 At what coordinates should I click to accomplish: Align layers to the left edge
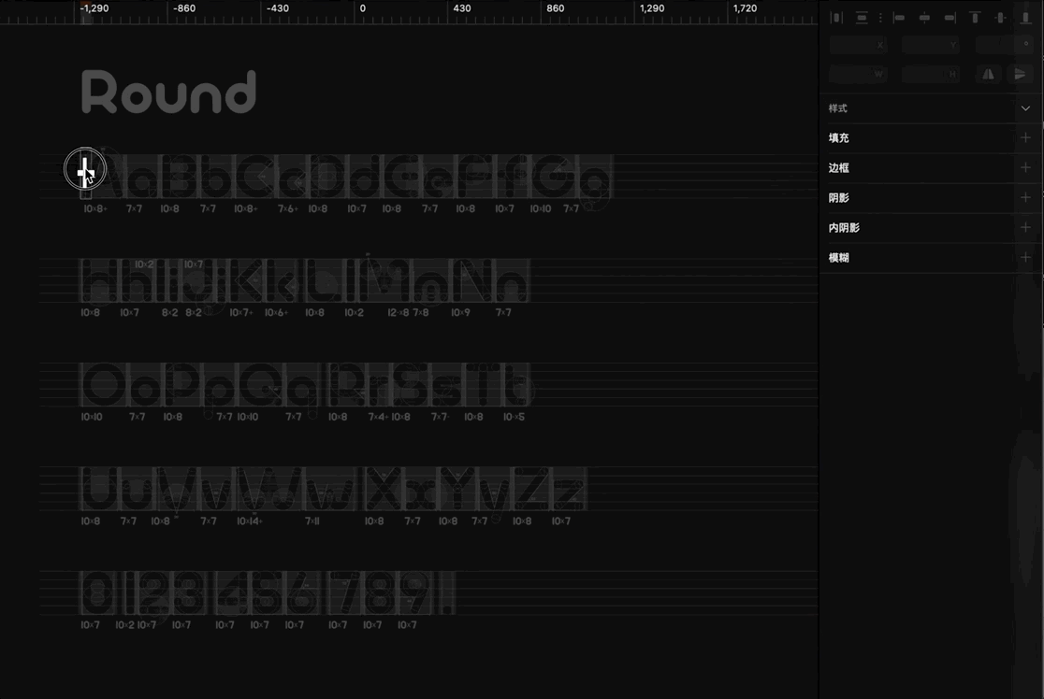click(x=899, y=18)
